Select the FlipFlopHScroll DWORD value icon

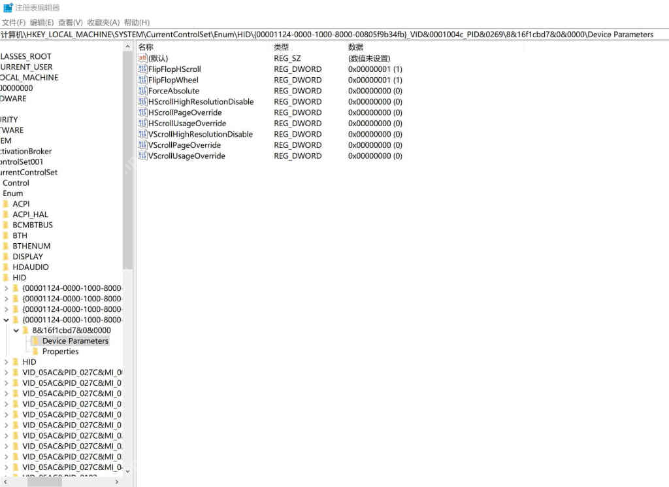point(142,69)
